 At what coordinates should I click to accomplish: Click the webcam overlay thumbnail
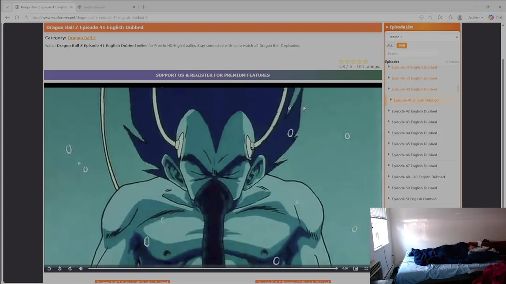coord(438,246)
